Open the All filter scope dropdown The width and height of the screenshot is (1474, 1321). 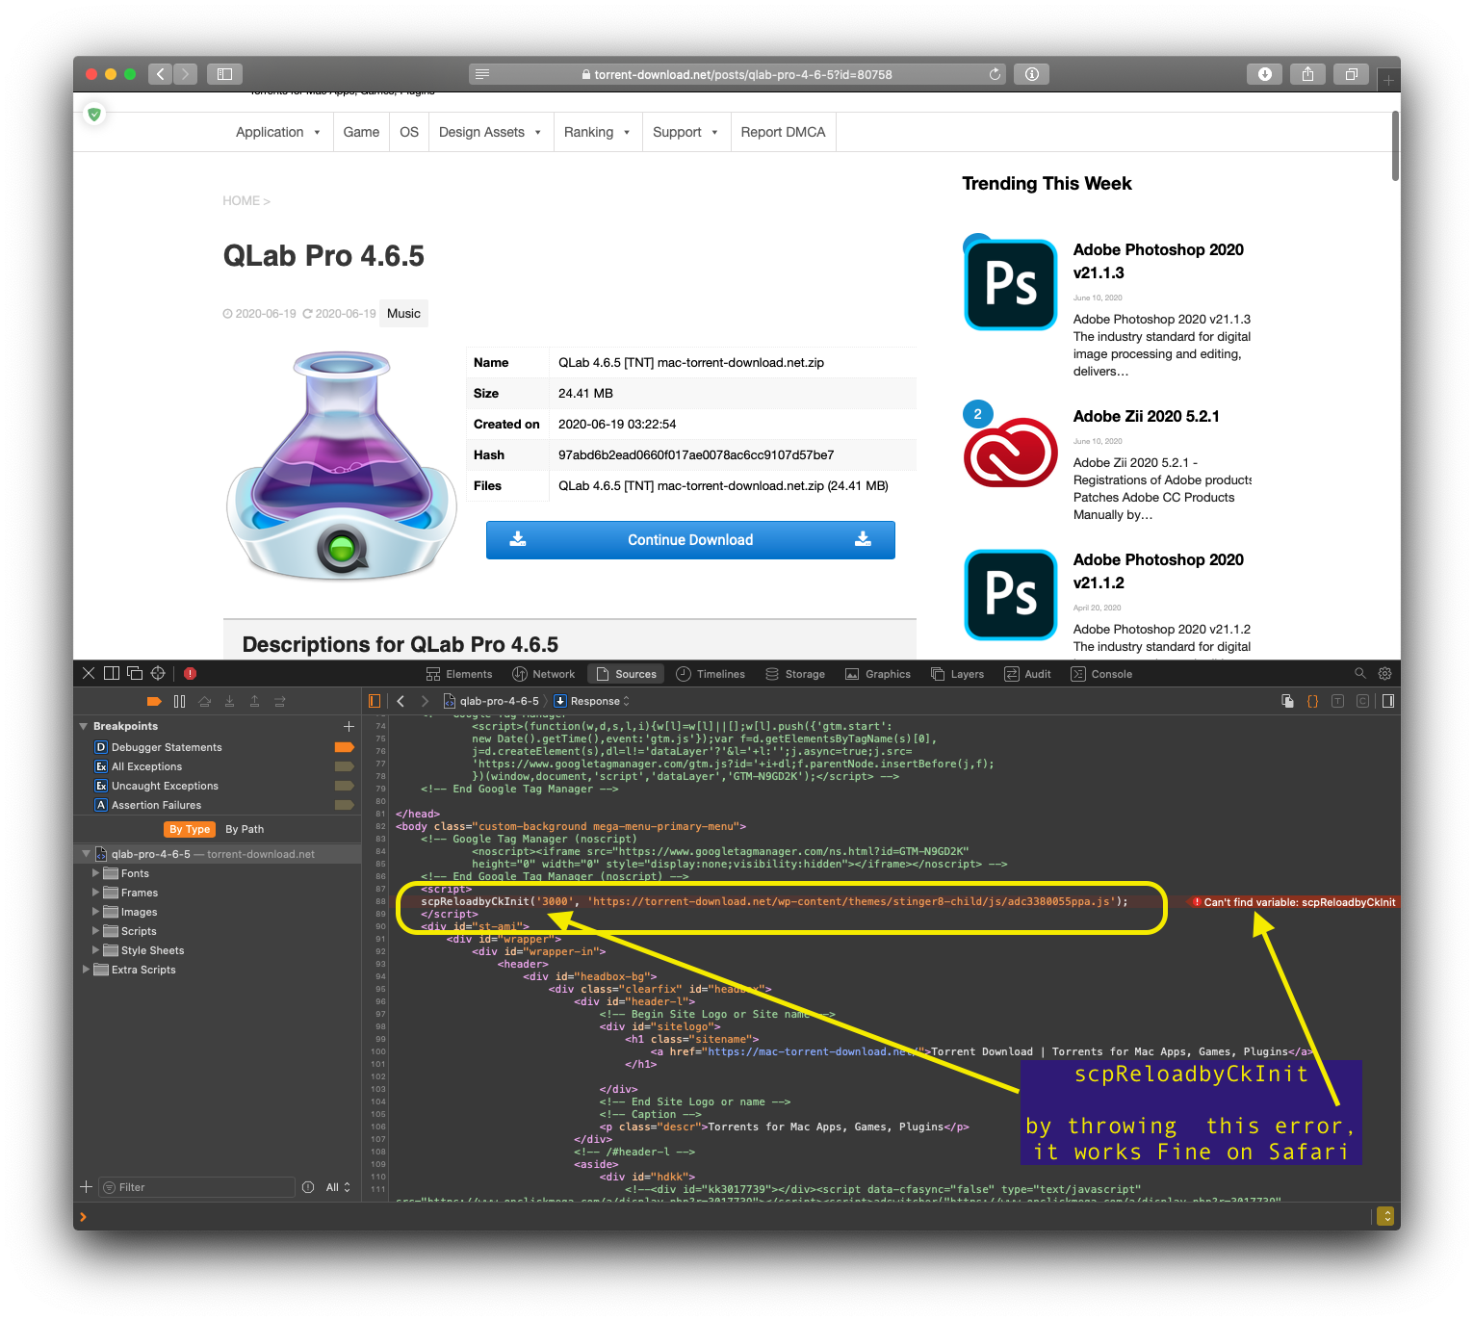pos(338,1187)
